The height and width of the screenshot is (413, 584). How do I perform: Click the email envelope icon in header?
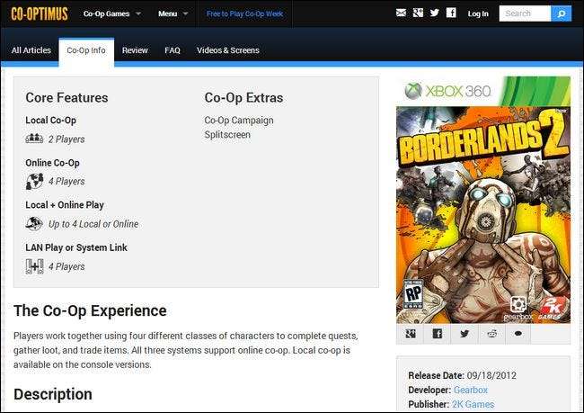pyautogui.click(x=401, y=13)
